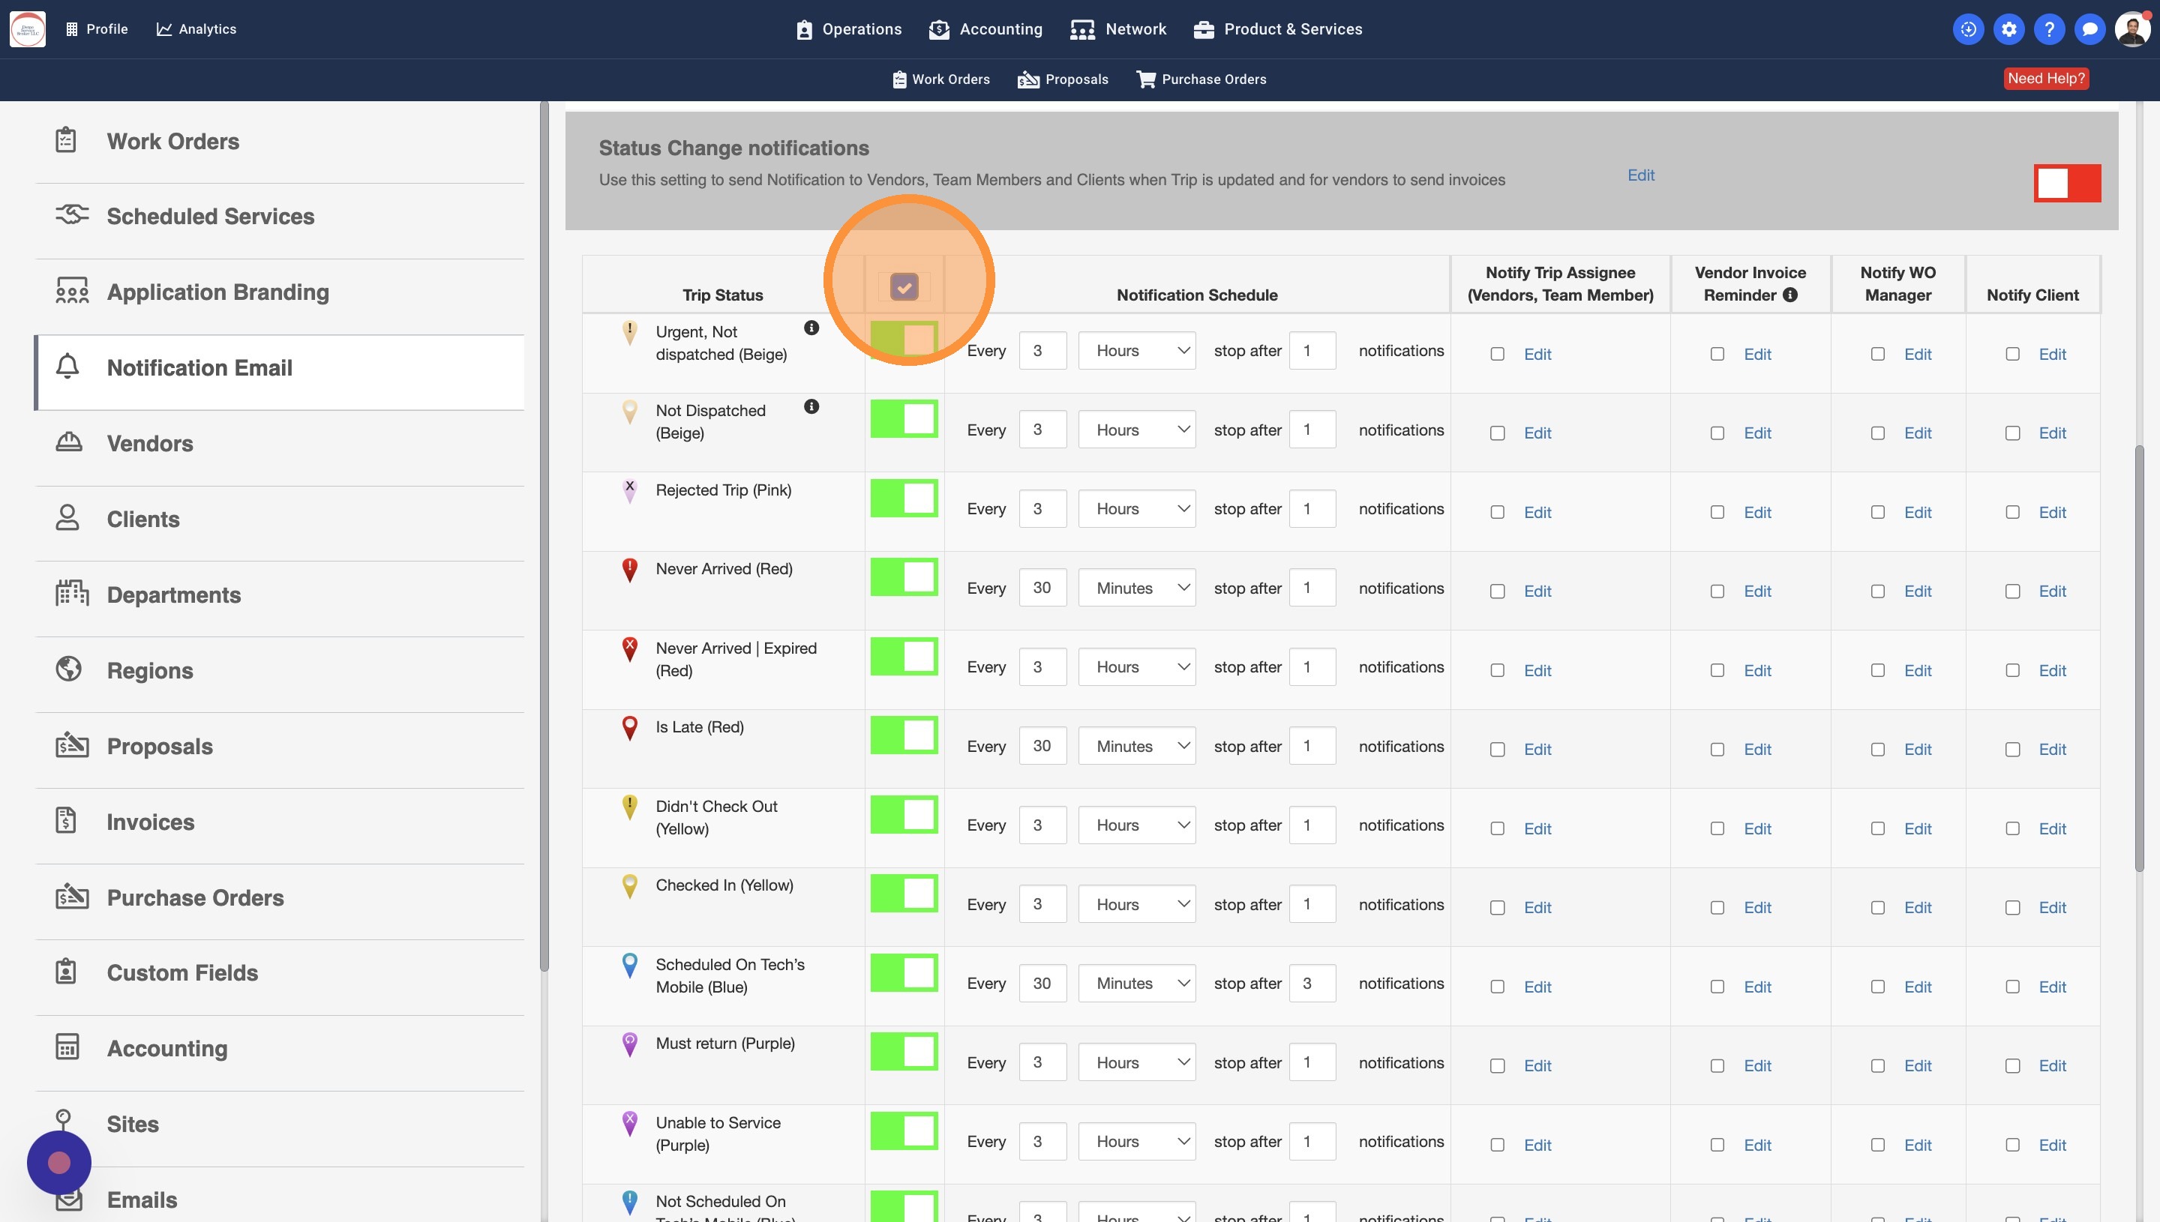Check Notify Client box for Is Late row
The image size is (2160, 1222).
click(2012, 750)
